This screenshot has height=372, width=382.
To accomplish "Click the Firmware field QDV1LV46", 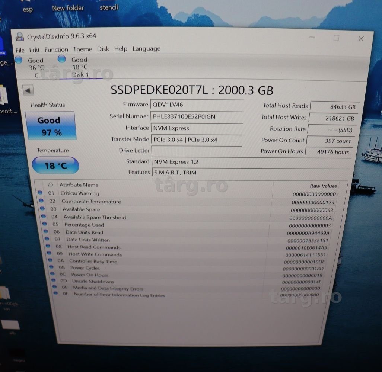I will click(197, 105).
